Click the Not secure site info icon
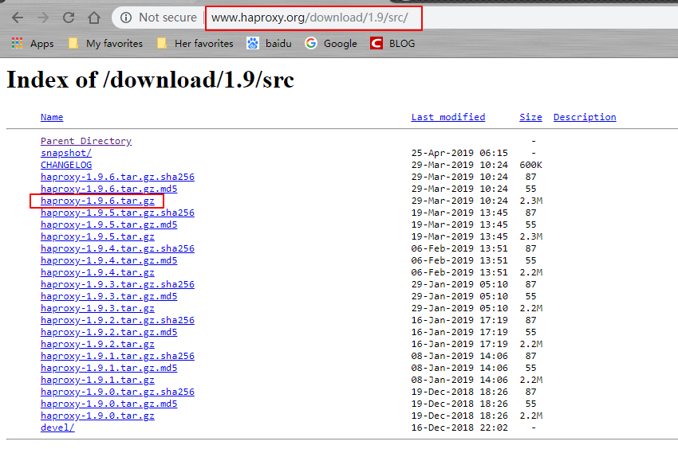 126,18
